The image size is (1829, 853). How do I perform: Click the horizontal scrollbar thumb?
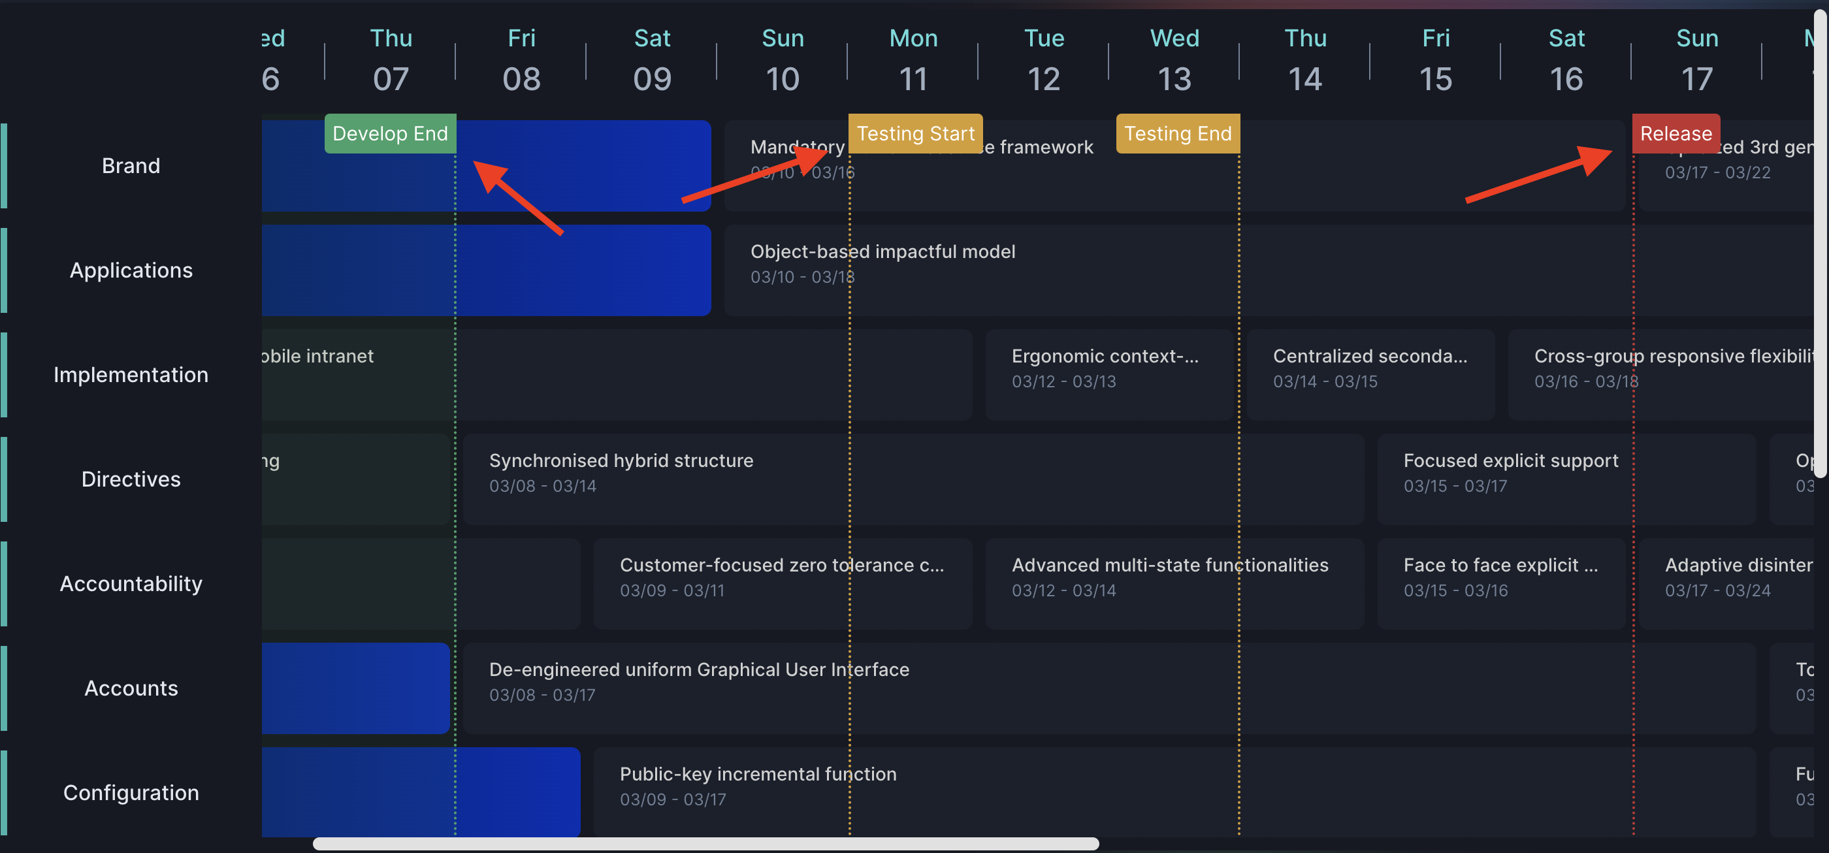[705, 844]
